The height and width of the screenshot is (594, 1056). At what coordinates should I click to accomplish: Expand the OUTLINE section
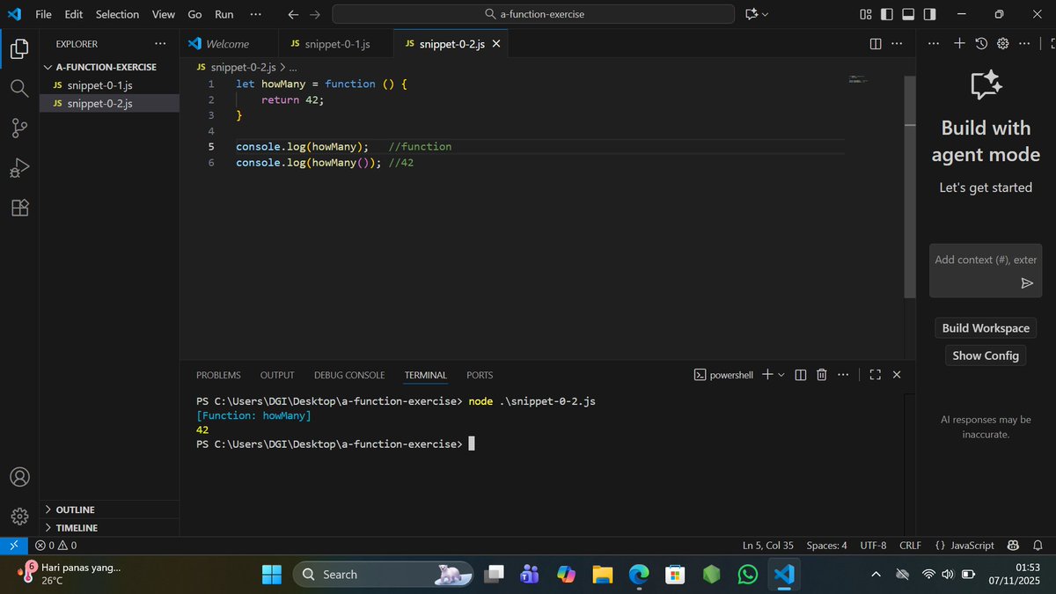74,509
